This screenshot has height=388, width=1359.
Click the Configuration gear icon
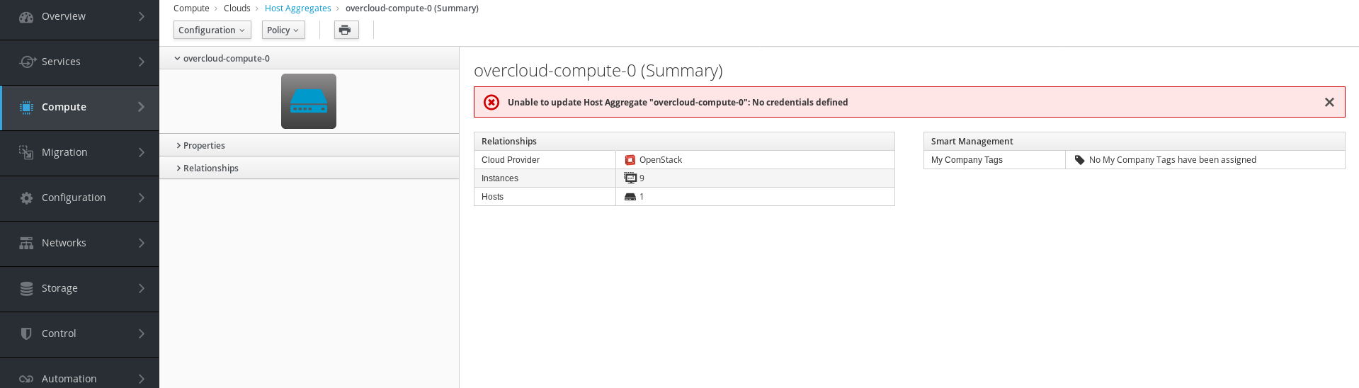(26, 198)
